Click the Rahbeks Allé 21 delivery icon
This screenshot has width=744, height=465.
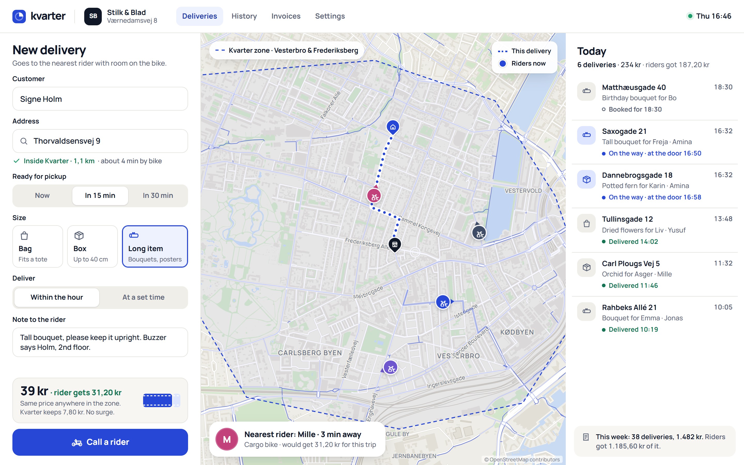[586, 311]
